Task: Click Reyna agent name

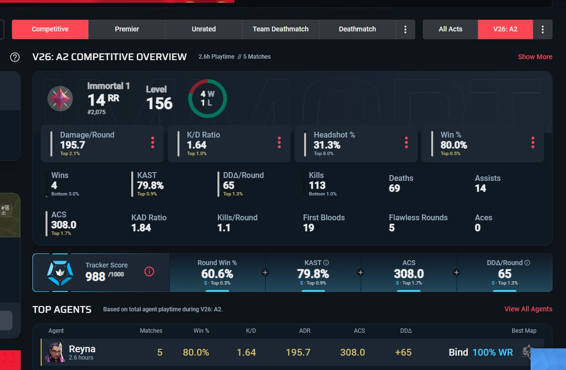Action: point(82,349)
